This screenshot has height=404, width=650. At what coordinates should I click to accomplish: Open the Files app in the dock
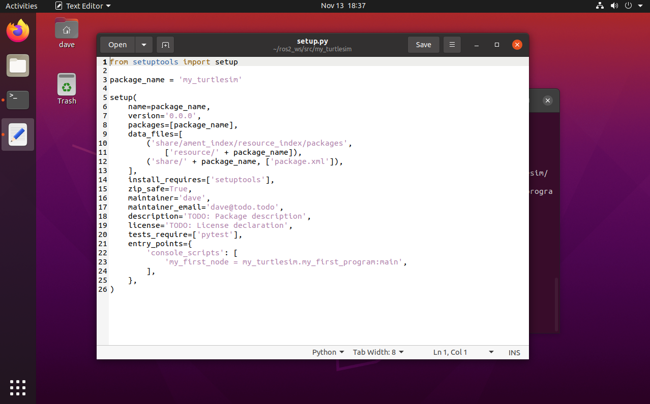[x=18, y=65]
